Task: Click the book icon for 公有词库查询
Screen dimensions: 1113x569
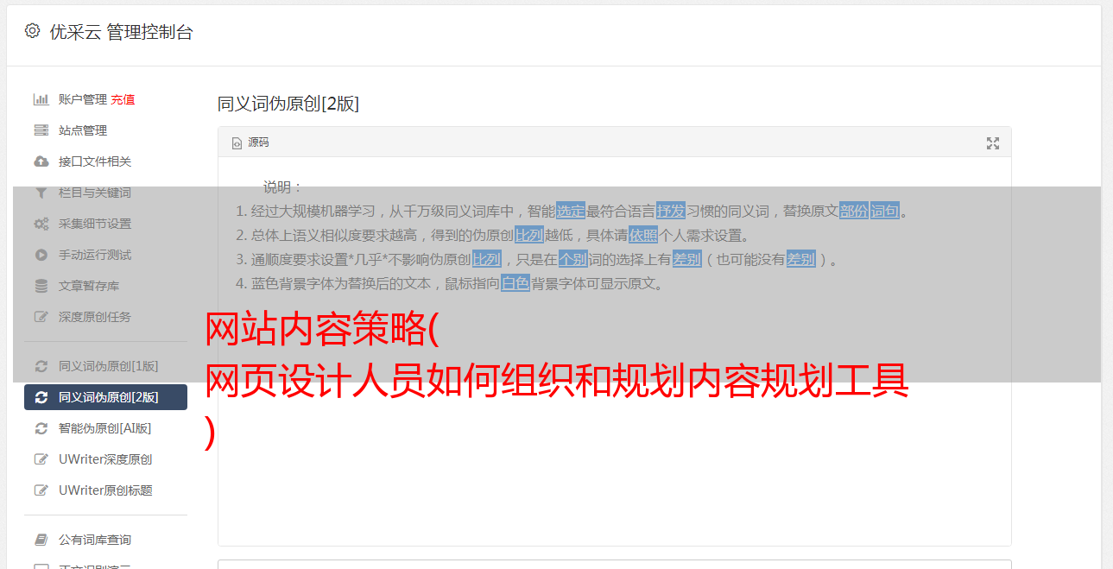Action: click(x=41, y=540)
